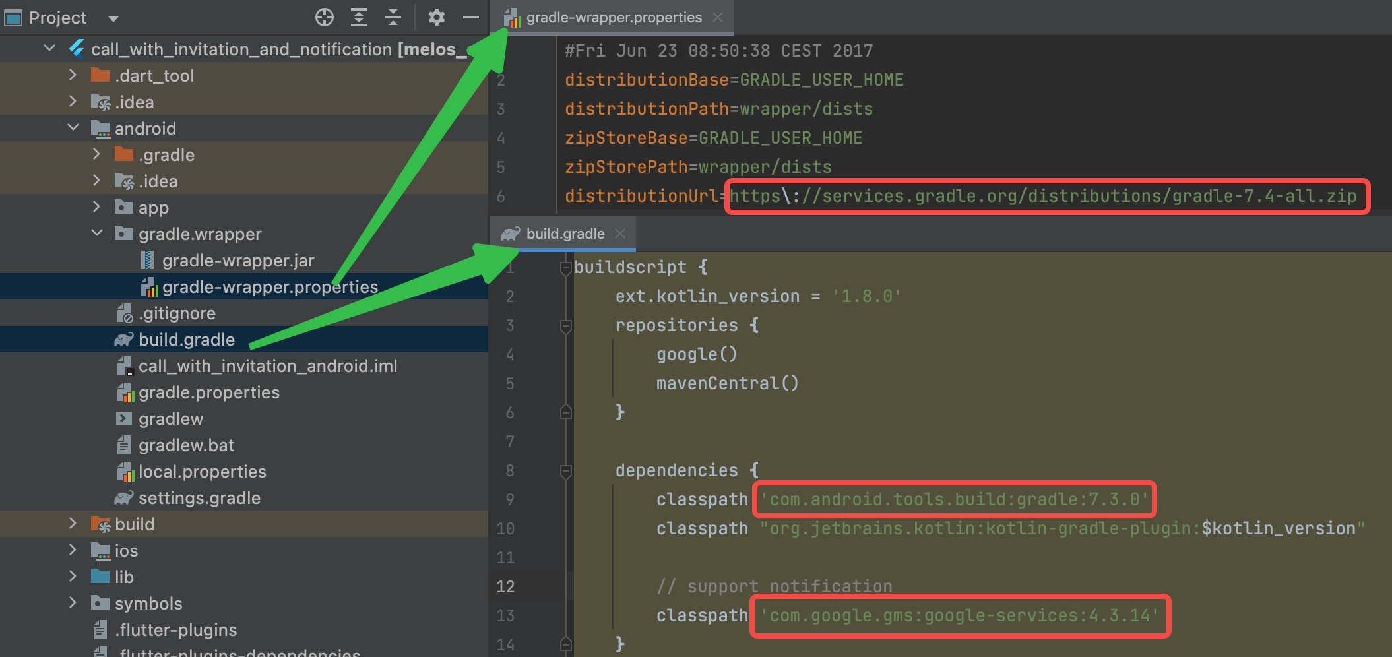
Task: Click the Project view window icon
Action: (13, 18)
